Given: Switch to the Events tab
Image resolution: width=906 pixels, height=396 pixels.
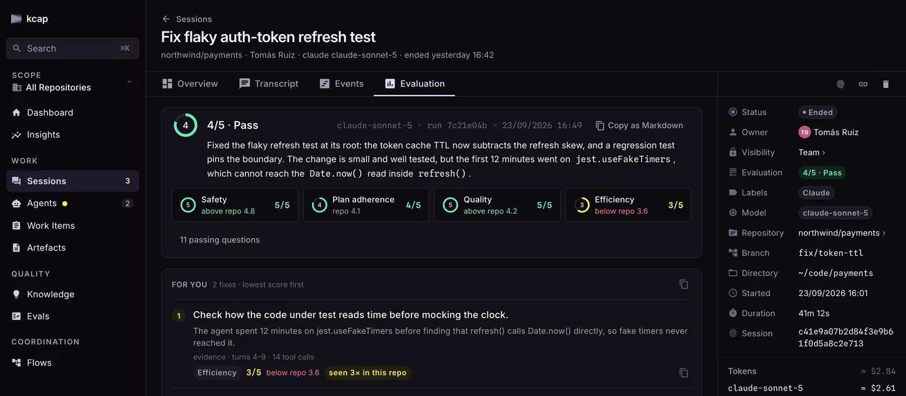Looking at the screenshot, I should [342, 84].
